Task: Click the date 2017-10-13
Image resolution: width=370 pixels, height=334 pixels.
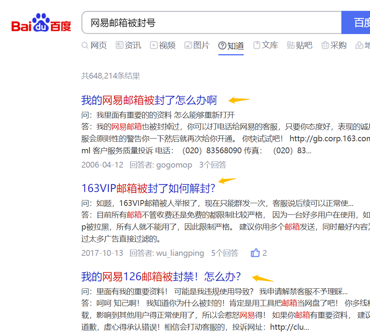Action: [x=103, y=253]
